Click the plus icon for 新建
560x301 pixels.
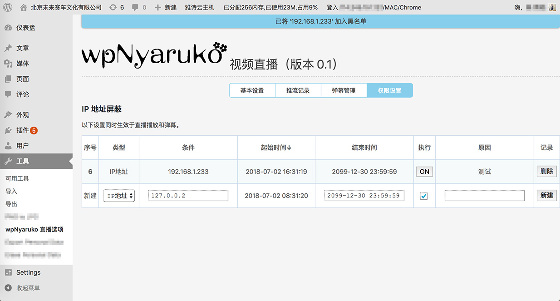point(157,7)
